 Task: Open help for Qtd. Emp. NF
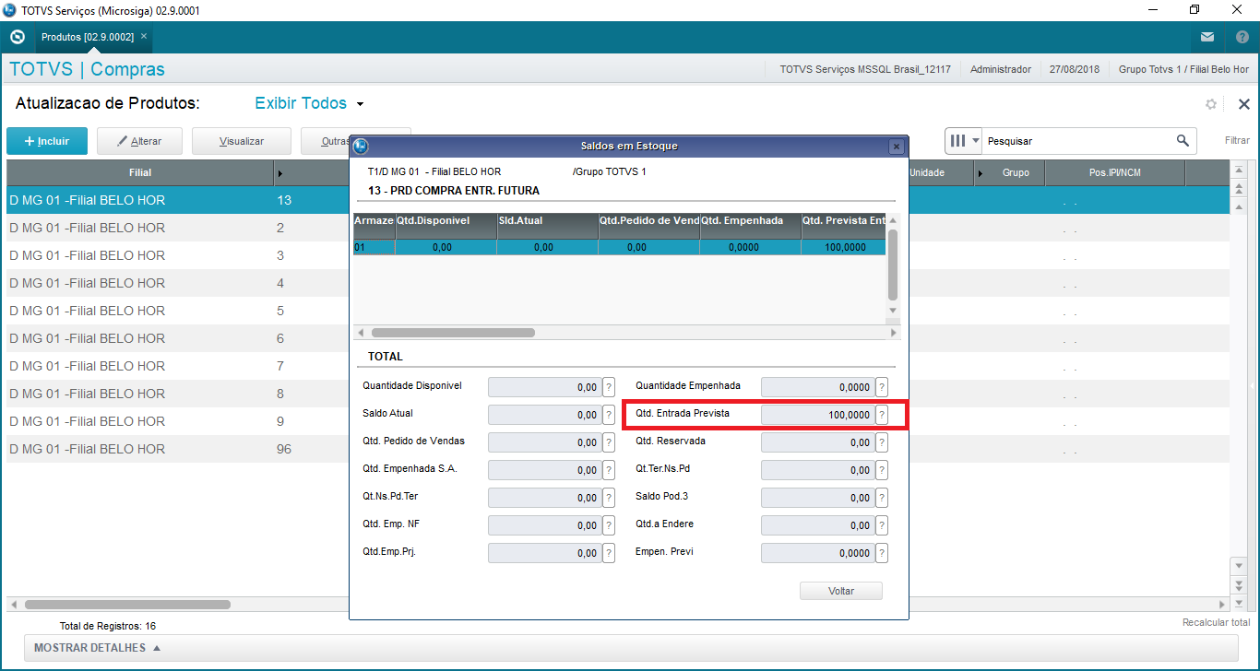609,525
